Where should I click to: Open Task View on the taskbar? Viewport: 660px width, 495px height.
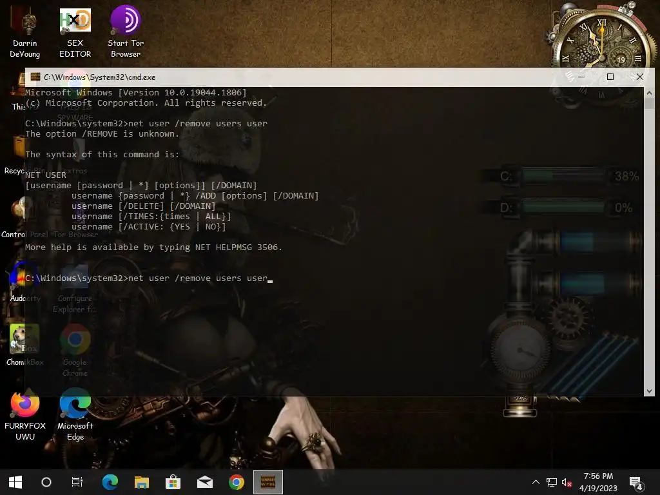click(x=77, y=482)
